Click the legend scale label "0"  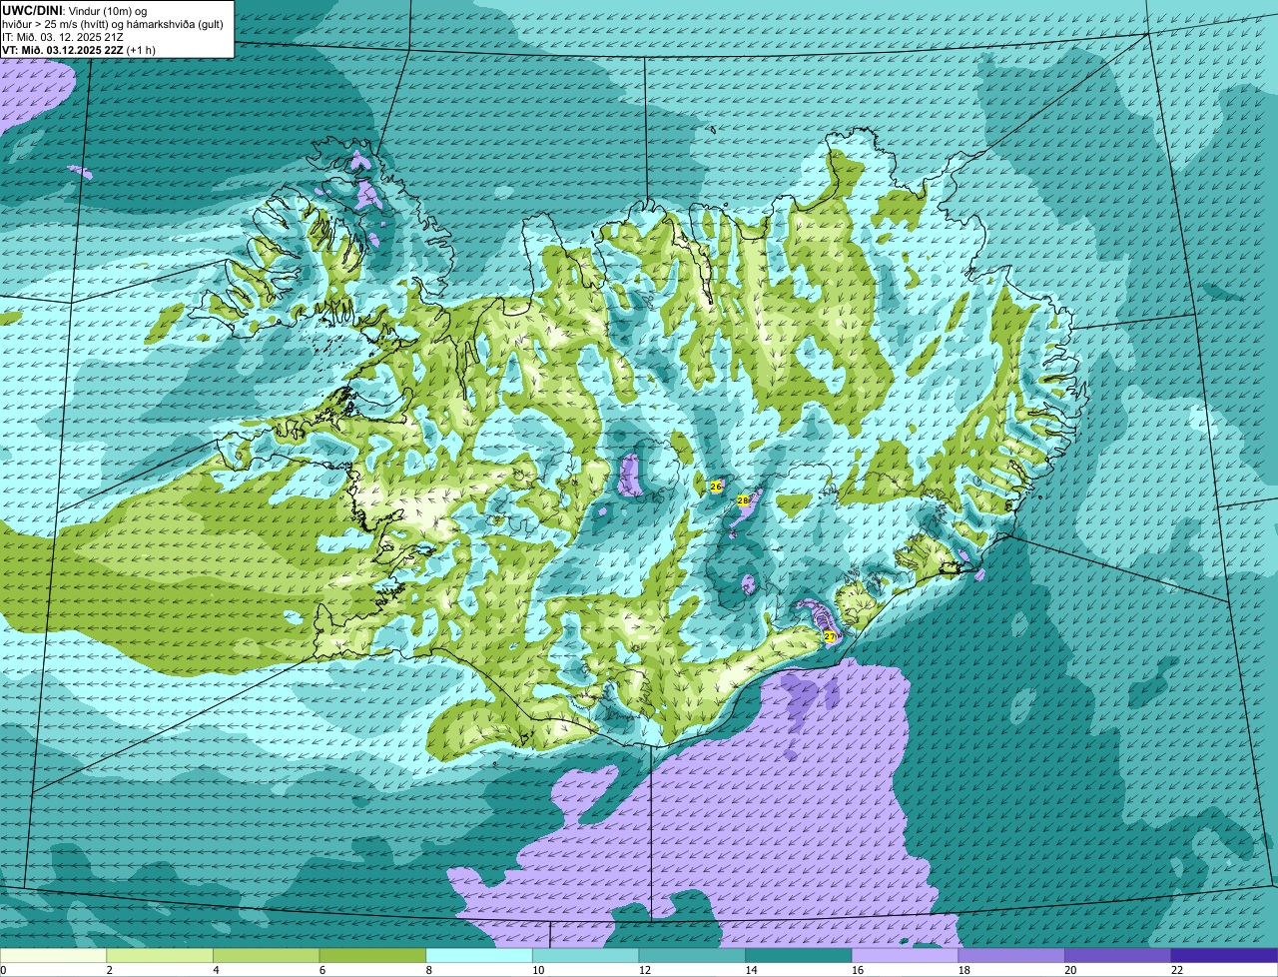click(x=3, y=970)
